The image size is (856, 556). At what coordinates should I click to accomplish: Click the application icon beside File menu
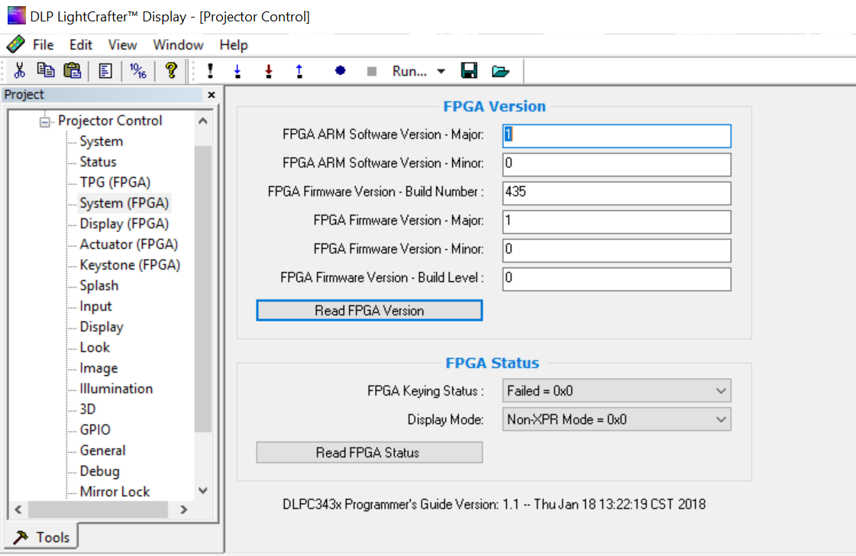coord(15,44)
